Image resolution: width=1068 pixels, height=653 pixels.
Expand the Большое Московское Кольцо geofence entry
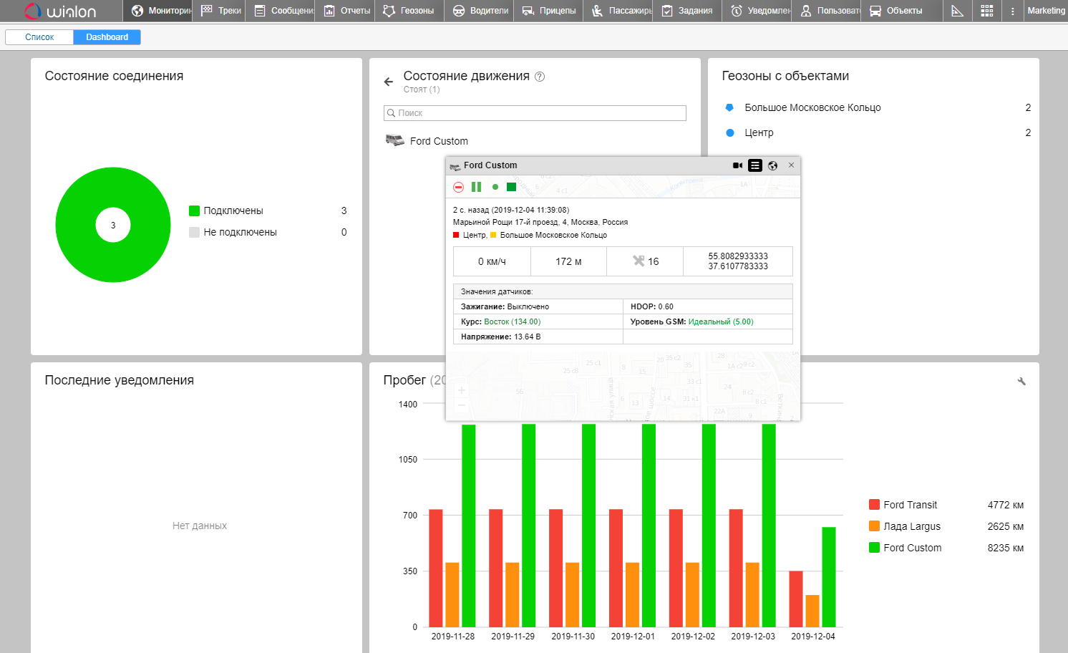[x=812, y=107]
